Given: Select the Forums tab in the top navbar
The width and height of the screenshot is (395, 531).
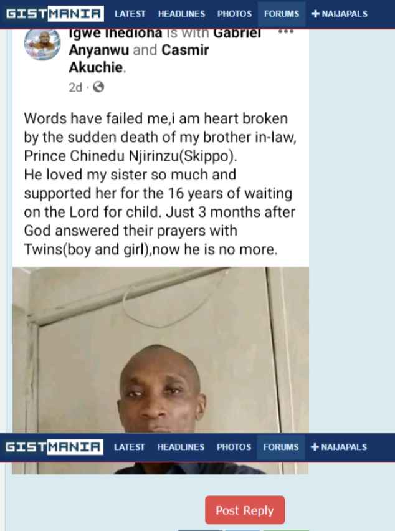Looking at the screenshot, I should pos(281,14).
